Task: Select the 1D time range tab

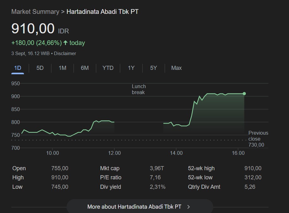Action: [18, 68]
